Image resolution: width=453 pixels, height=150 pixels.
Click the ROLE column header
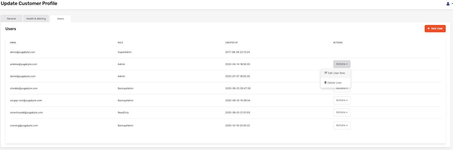[120, 43]
